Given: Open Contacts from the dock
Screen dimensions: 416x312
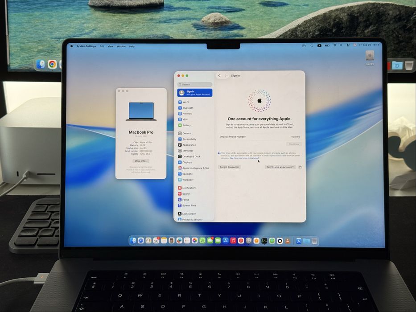Looking at the screenshot, I should point(148,241).
